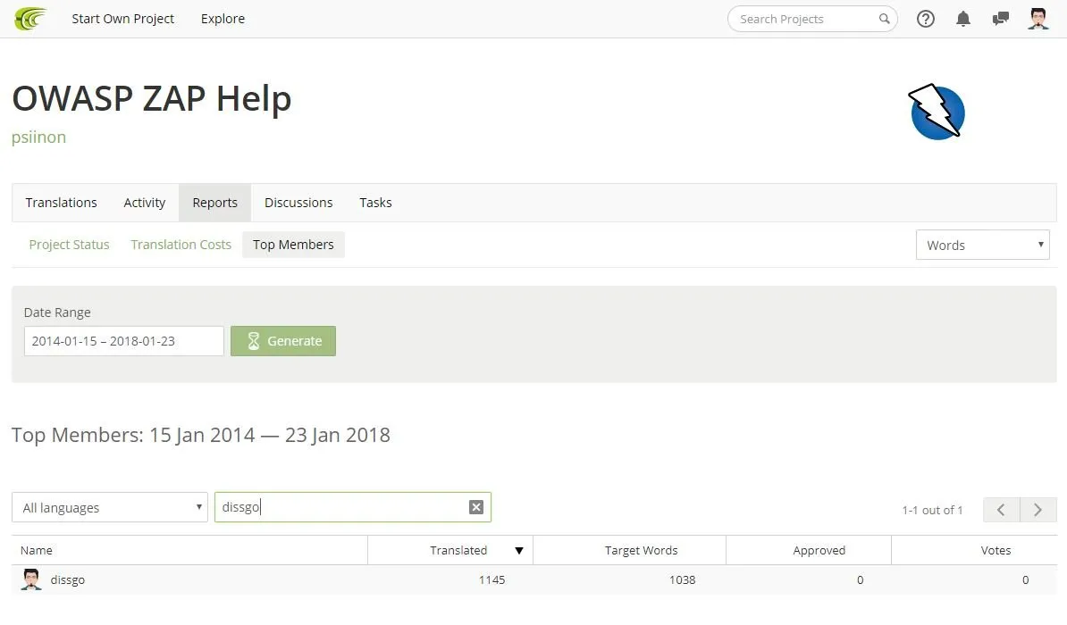This screenshot has width=1067, height=625.
Task: Open the Discussions tab
Action: pyautogui.click(x=298, y=203)
